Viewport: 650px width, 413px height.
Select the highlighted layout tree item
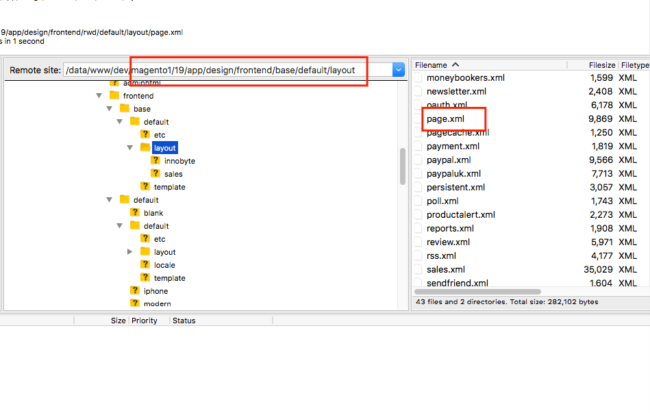click(x=165, y=148)
